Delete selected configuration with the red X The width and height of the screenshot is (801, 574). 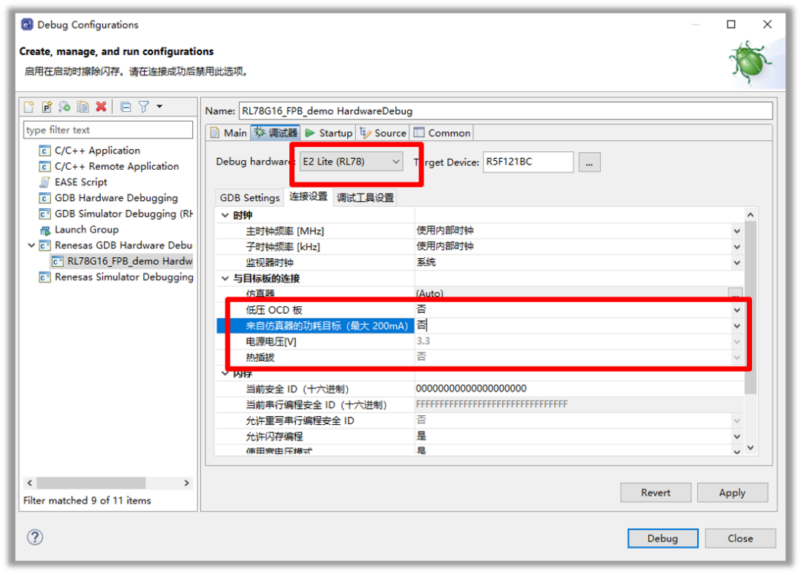[101, 107]
